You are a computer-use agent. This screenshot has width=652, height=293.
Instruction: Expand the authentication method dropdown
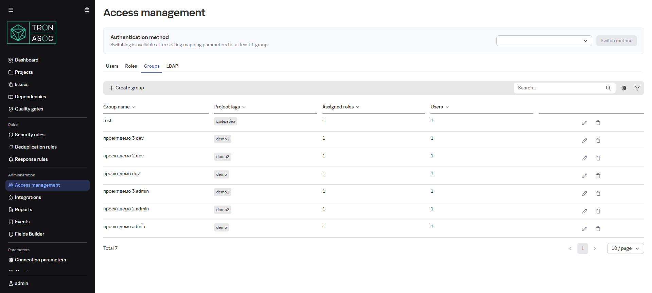coord(544,41)
